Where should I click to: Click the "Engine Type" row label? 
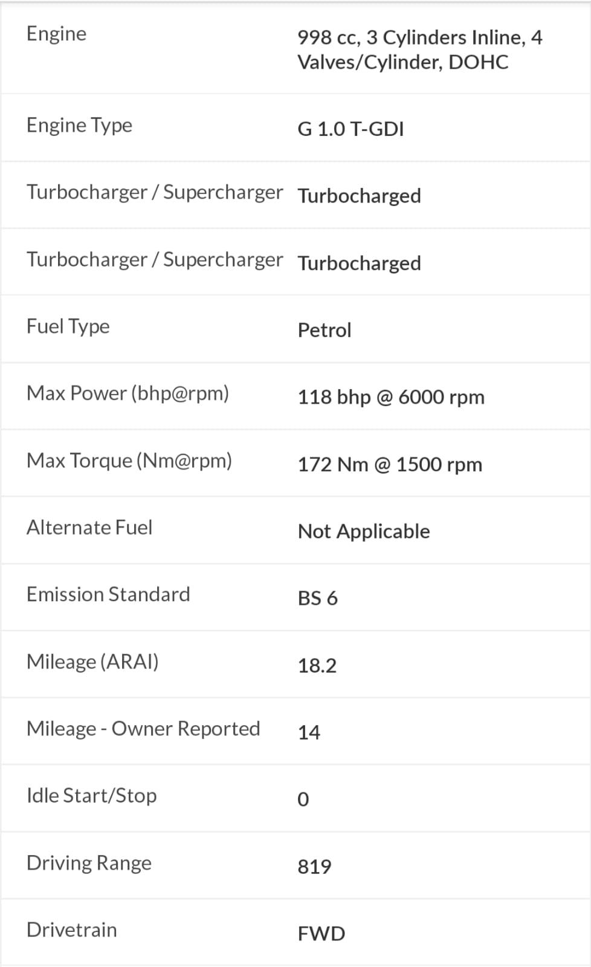[79, 125]
